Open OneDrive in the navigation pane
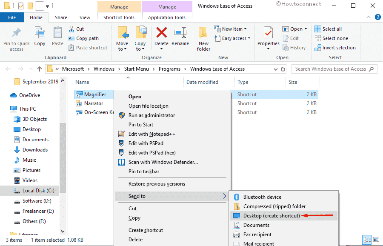Screen dimensions: 383x246 coord(29,95)
